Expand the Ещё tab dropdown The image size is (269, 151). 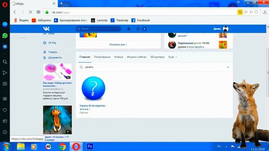(x=172, y=57)
